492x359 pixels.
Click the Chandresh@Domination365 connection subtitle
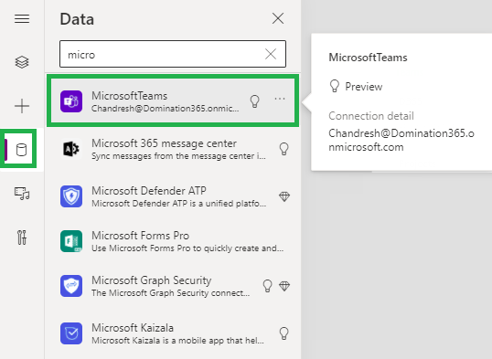click(165, 109)
